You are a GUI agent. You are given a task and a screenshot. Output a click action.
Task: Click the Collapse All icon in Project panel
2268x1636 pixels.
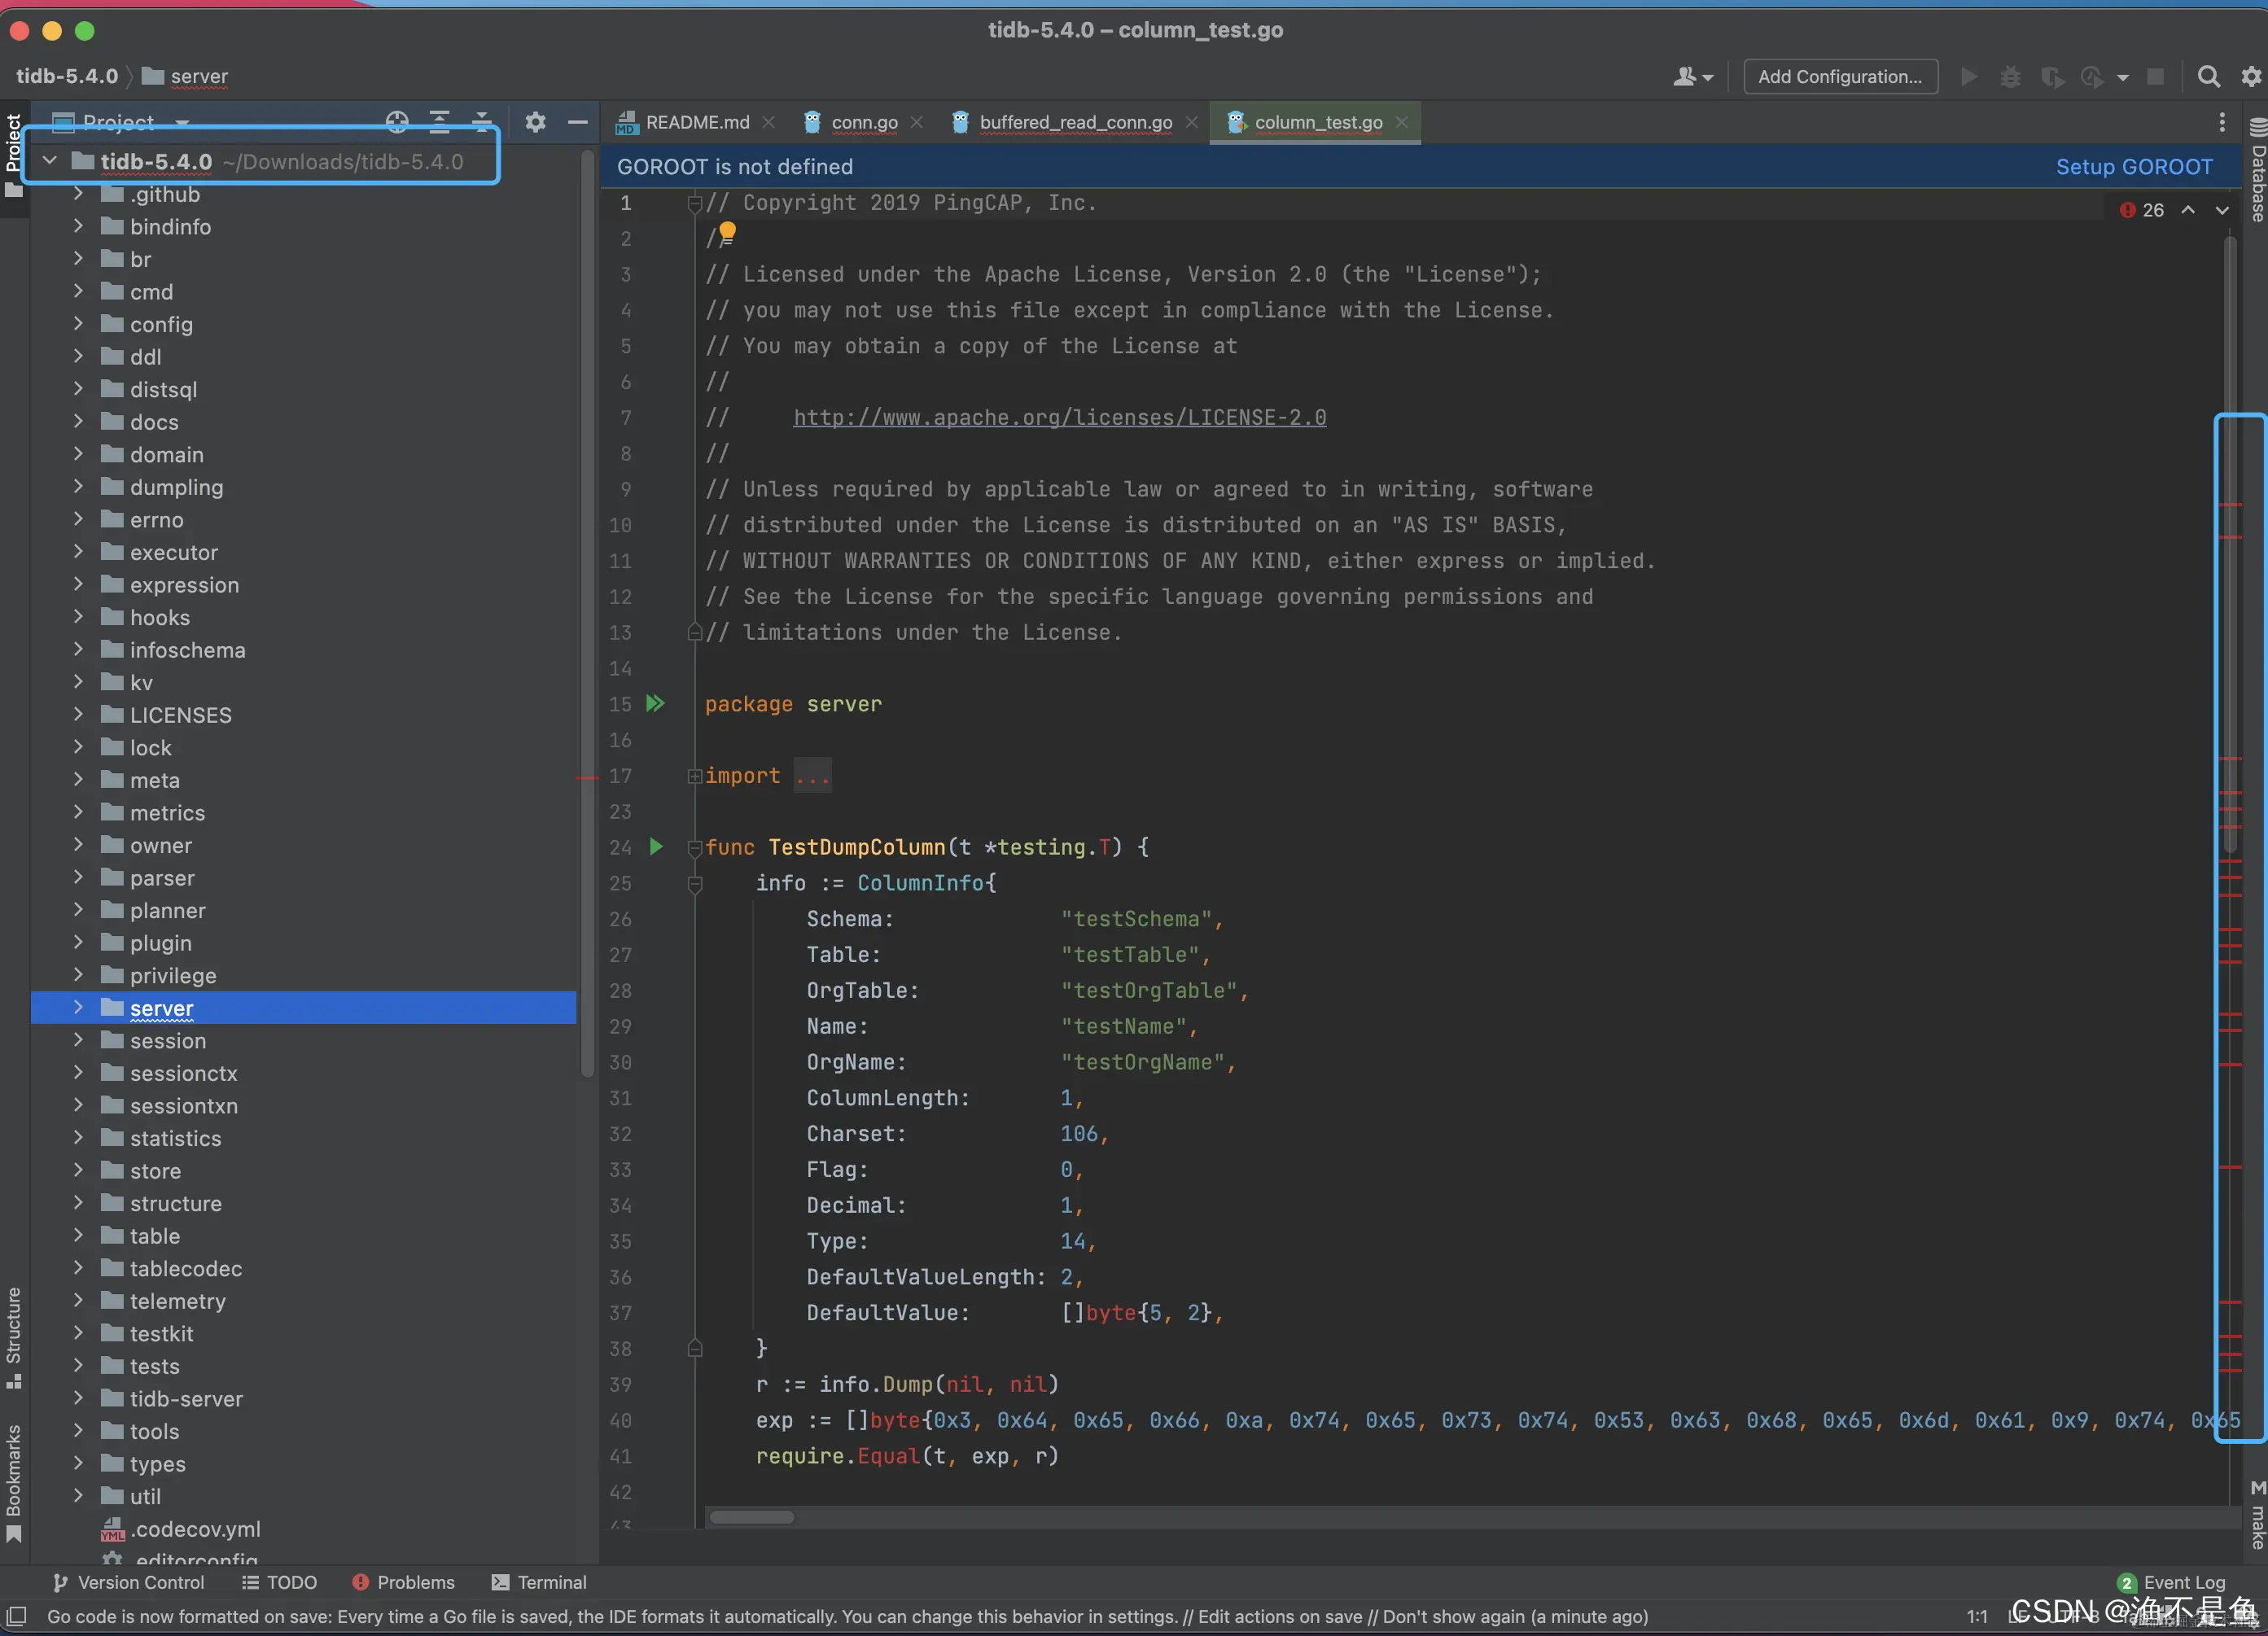click(482, 122)
